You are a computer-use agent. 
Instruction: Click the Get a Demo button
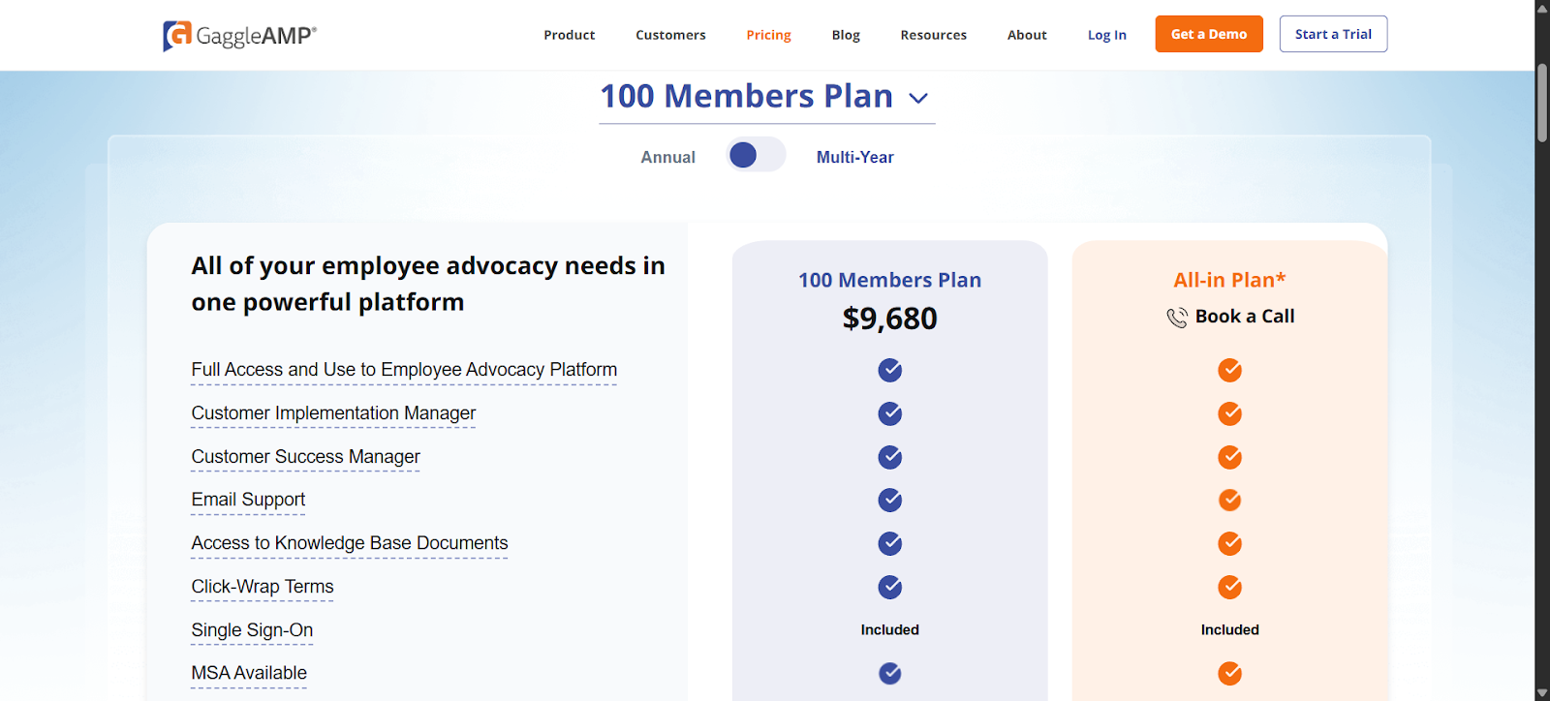pyautogui.click(x=1209, y=34)
